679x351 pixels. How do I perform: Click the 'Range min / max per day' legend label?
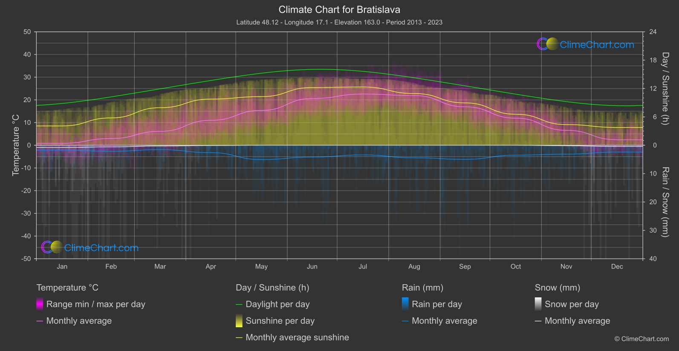point(96,304)
